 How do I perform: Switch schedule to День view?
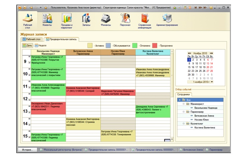pyautogui.click(x=28, y=45)
